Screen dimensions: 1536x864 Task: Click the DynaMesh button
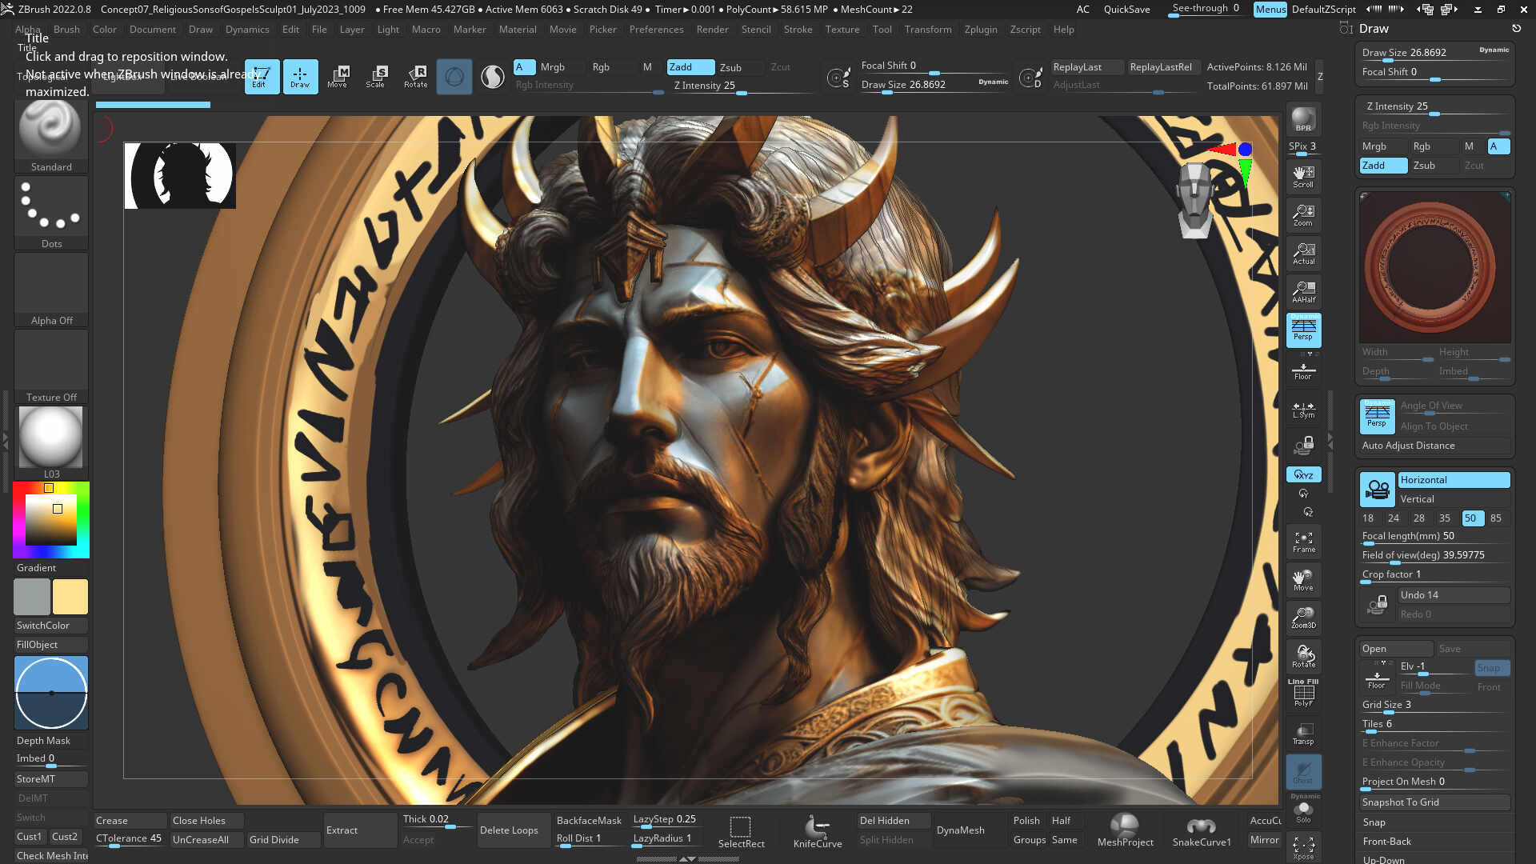pyautogui.click(x=960, y=830)
